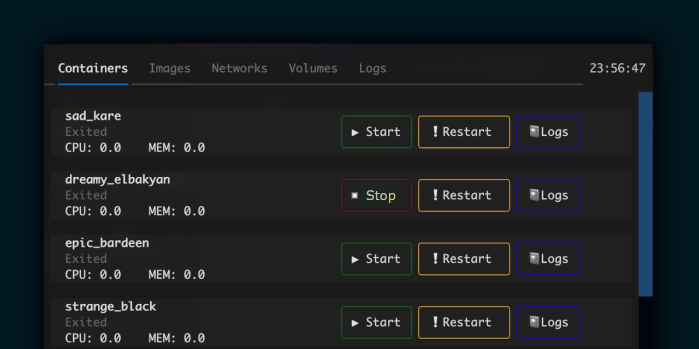Open the Networks tab
The image size is (699, 349).
(240, 69)
